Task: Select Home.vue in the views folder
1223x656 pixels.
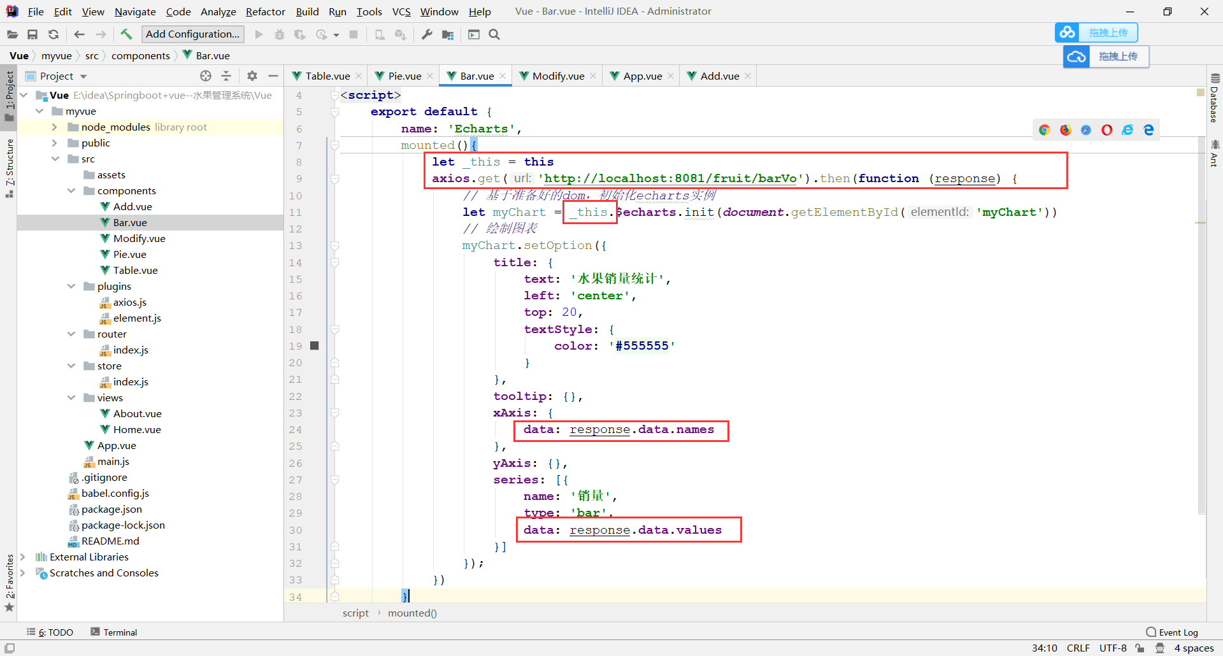Action: [136, 429]
